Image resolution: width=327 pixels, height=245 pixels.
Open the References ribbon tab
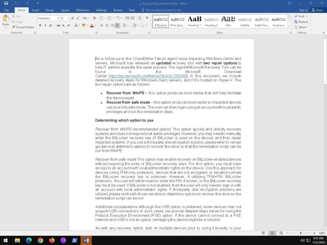pos(83,10)
